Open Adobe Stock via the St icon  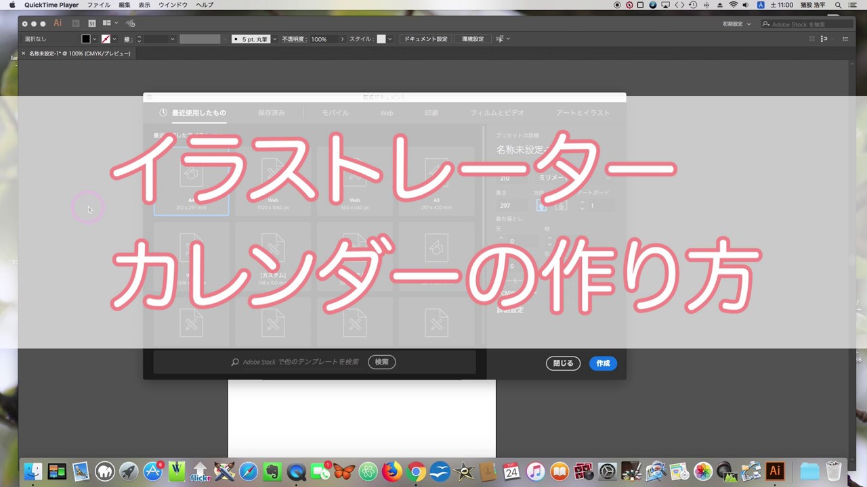click(92, 24)
